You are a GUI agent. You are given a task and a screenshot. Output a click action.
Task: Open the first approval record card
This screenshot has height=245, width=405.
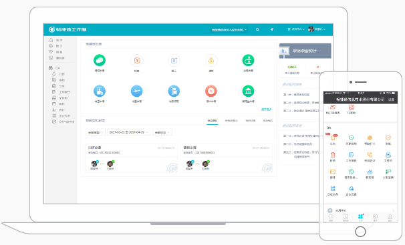pos(132,158)
